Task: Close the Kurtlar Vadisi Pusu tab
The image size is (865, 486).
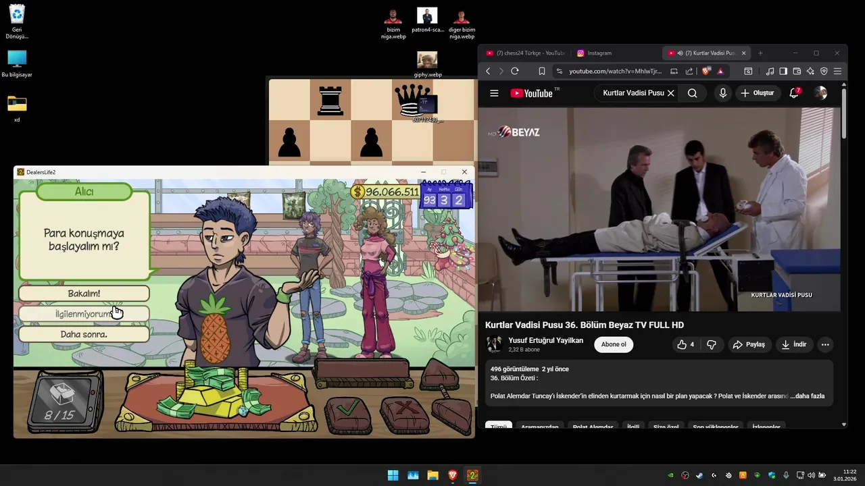Action: point(744,53)
